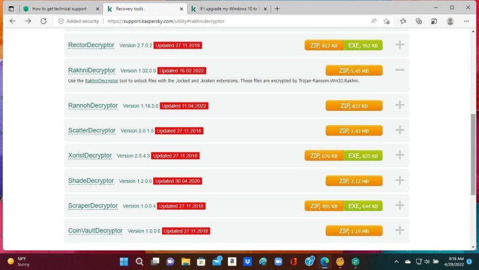Open the volume control in tray
Image resolution: width=479 pixels, height=270 pixels.
click(427, 262)
